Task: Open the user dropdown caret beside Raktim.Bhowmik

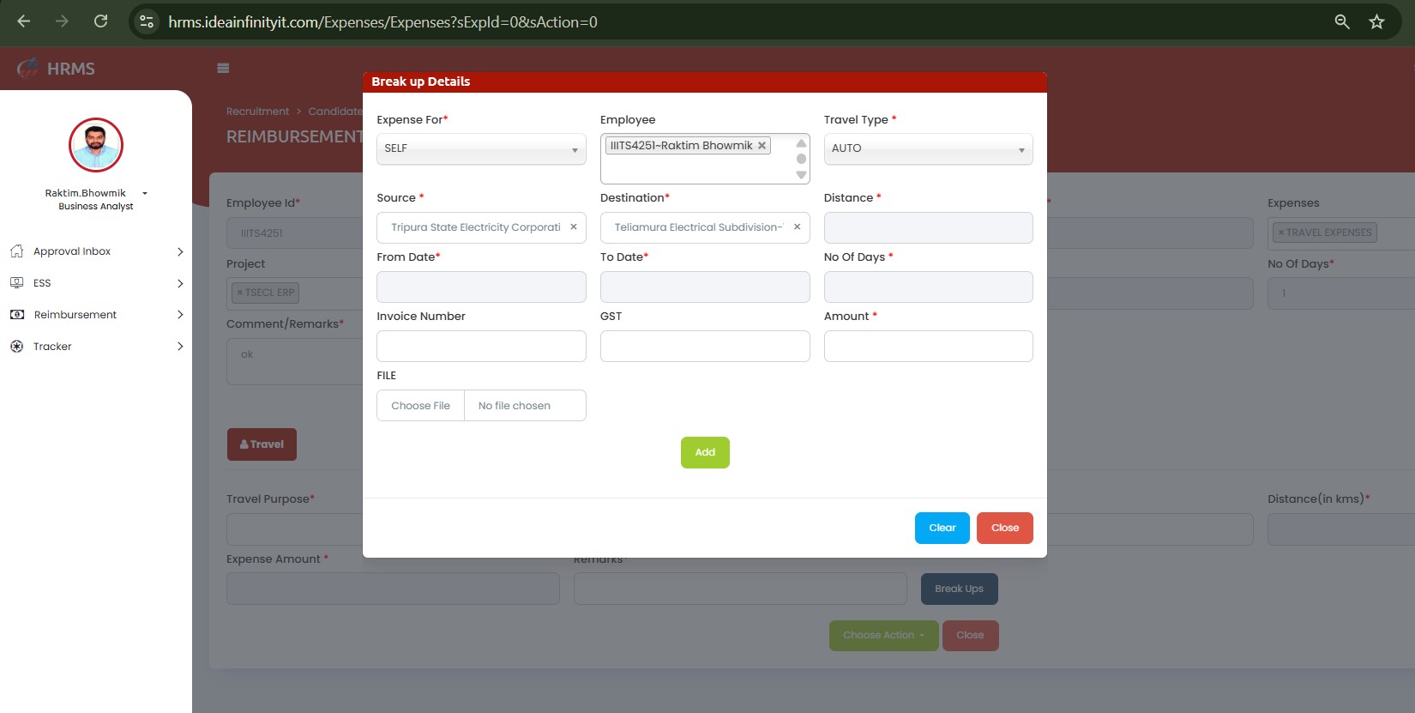Action: click(x=145, y=194)
